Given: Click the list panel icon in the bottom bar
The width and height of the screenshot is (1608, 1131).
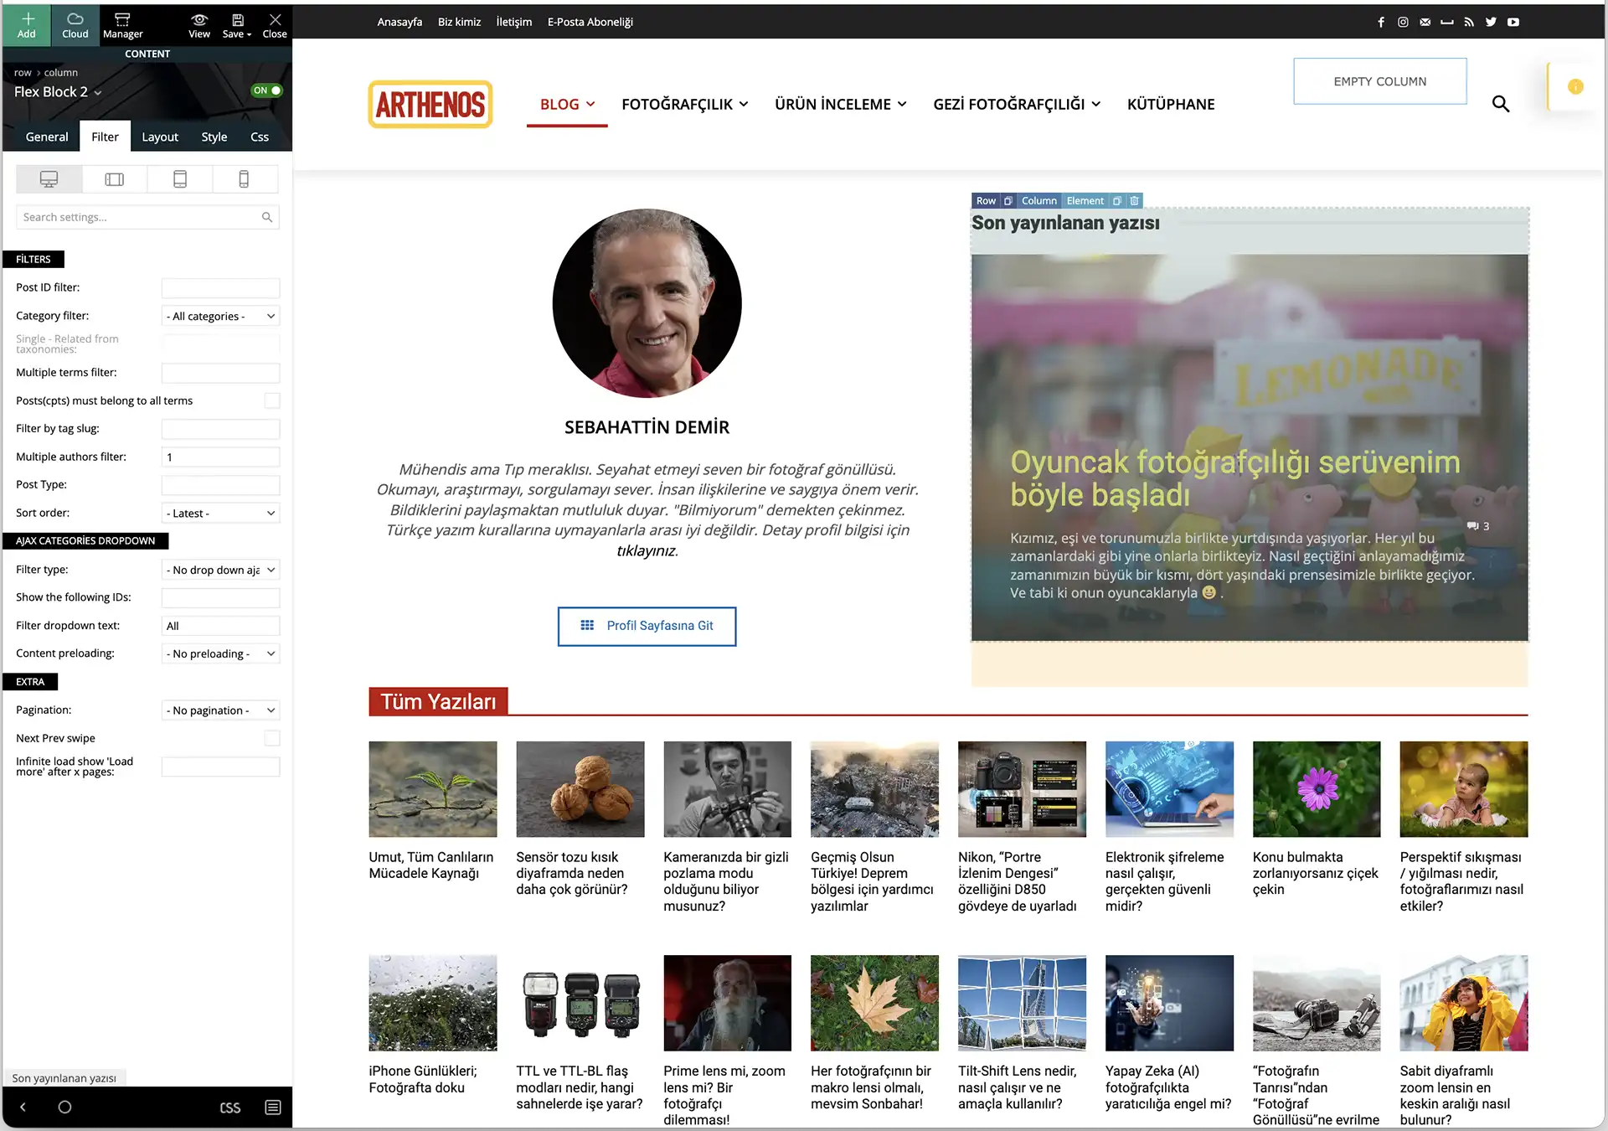Looking at the screenshot, I should (273, 1108).
